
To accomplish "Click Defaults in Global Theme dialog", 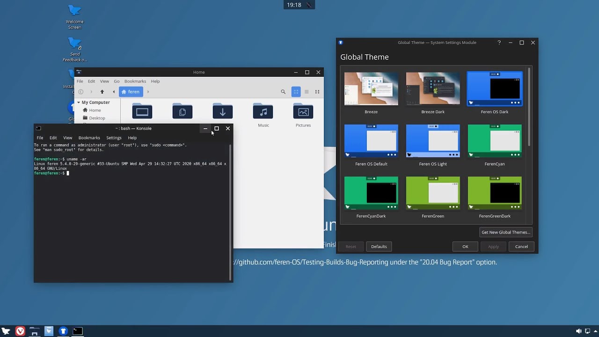I will click(x=379, y=247).
